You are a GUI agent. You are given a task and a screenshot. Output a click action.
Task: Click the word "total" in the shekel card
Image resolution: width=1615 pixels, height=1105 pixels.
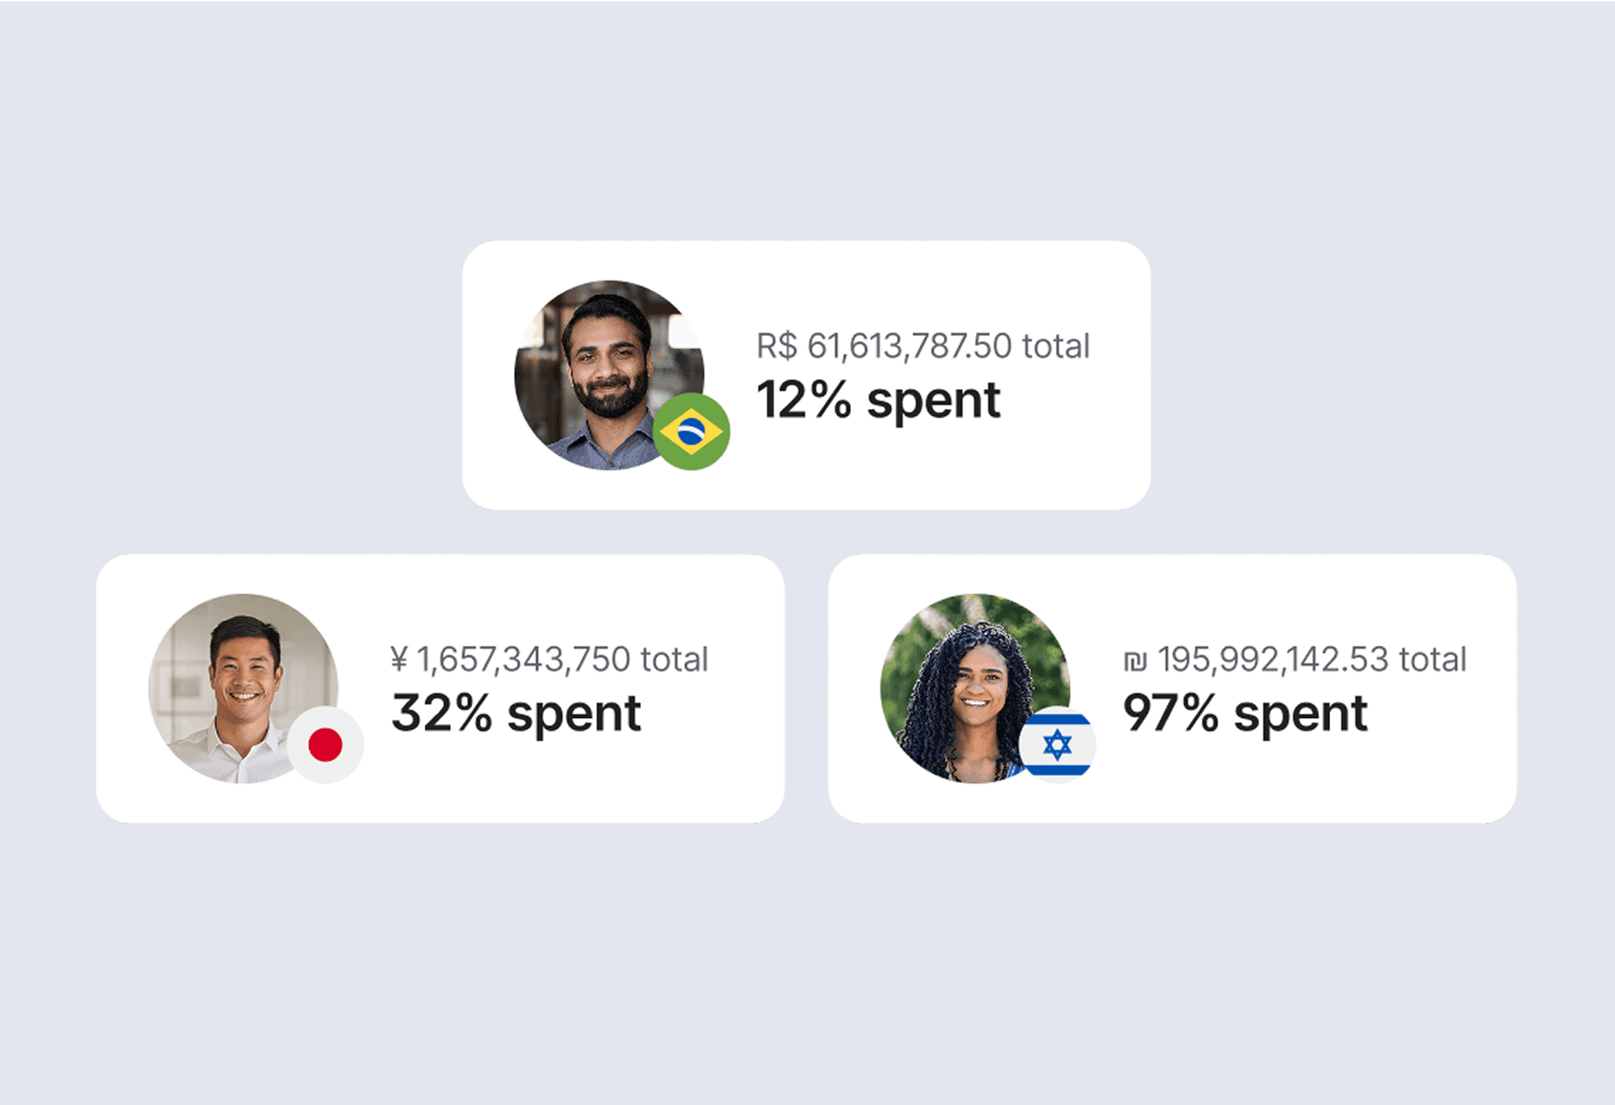tap(1433, 660)
